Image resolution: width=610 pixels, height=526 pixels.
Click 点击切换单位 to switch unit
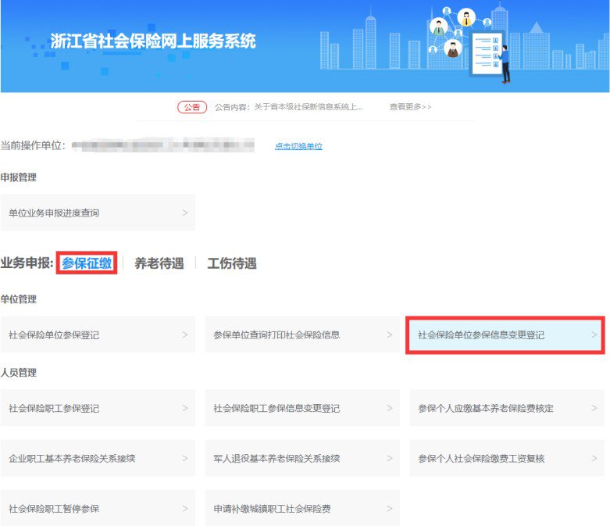[298, 146]
